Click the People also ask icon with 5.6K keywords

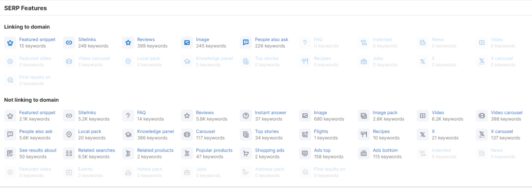click(10, 135)
